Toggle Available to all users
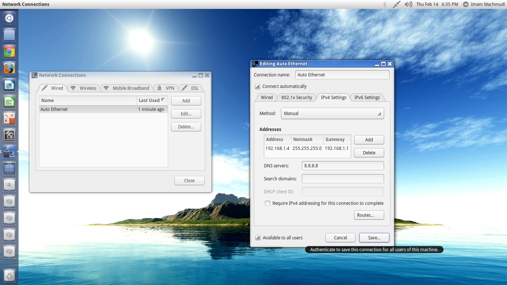Viewport: 507px width, 285px height. (257, 237)
